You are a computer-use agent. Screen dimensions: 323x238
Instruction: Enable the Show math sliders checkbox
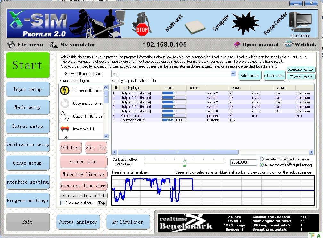62,203
